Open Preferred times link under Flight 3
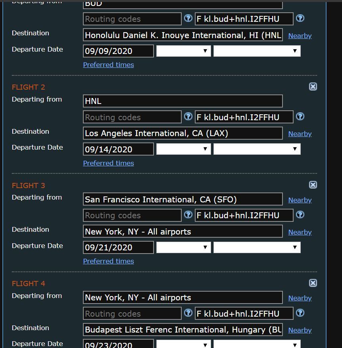Screen dimensions: 342x348 coord(109,261)
